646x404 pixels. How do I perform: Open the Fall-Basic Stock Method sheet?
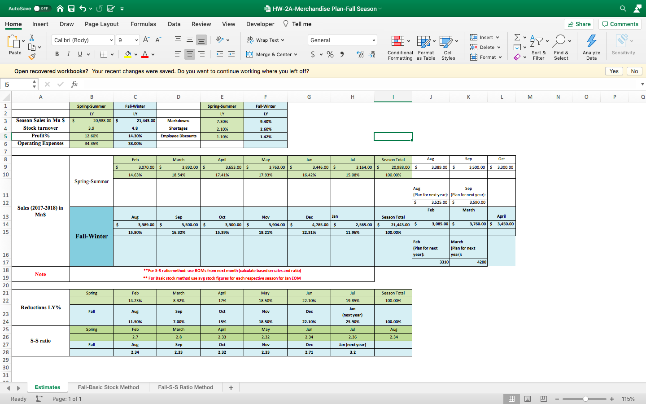coord(108,387)
